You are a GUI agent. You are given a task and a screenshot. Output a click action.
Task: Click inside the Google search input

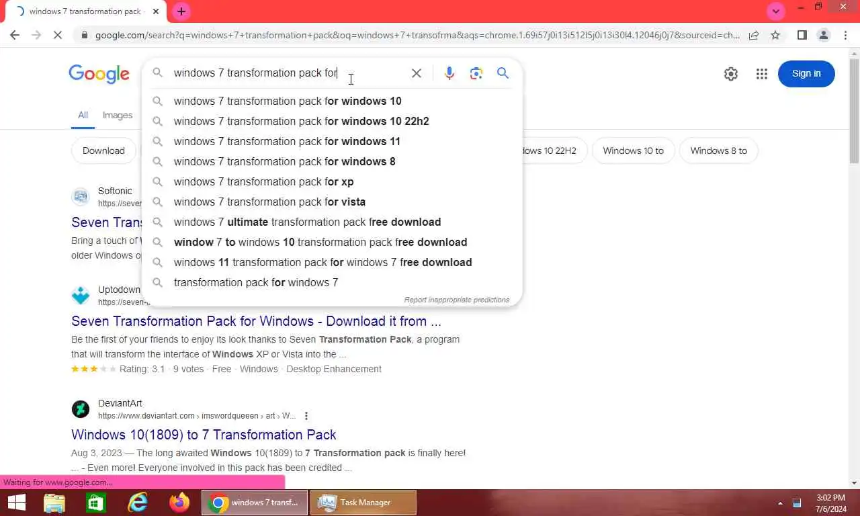coord(288,73)
